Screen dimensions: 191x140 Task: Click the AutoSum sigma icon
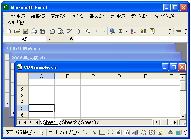(x=120, y=31)
